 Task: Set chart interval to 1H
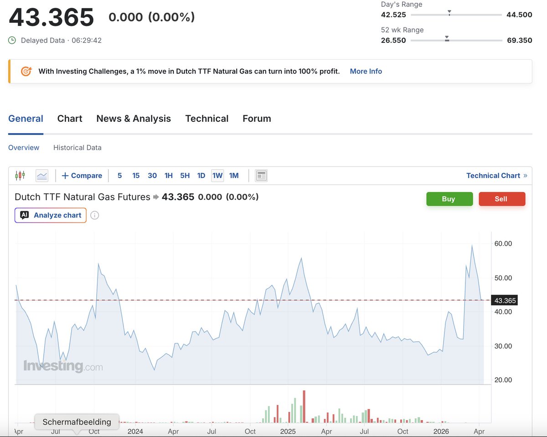click(x=169, y=176)
